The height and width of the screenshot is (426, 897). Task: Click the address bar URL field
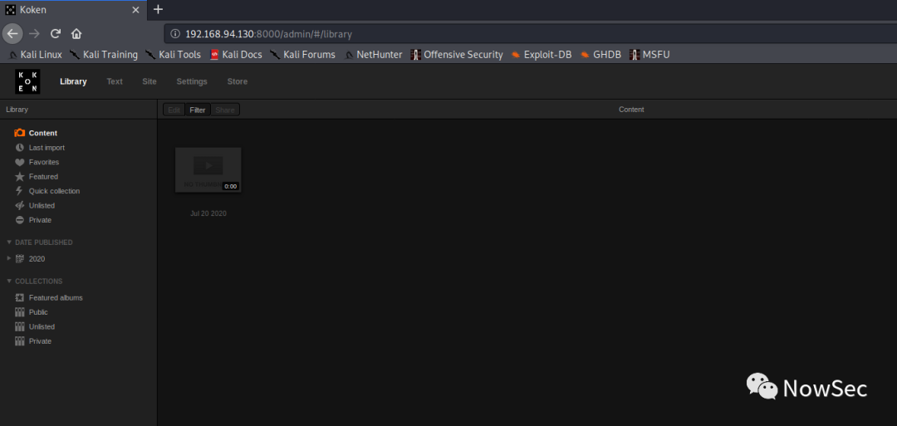tap(530, 34)
